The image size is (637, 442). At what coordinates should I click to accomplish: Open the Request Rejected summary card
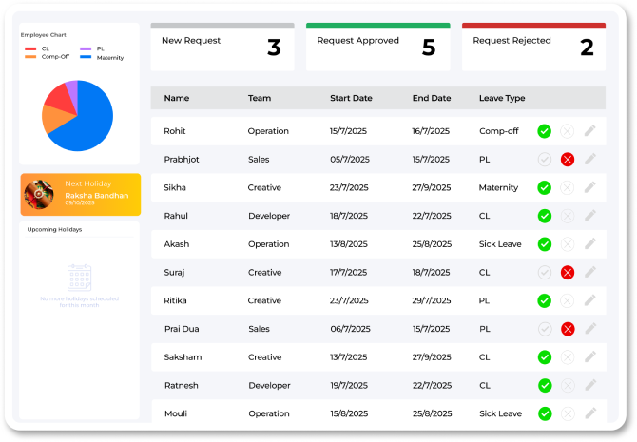[x=533, y=47]
